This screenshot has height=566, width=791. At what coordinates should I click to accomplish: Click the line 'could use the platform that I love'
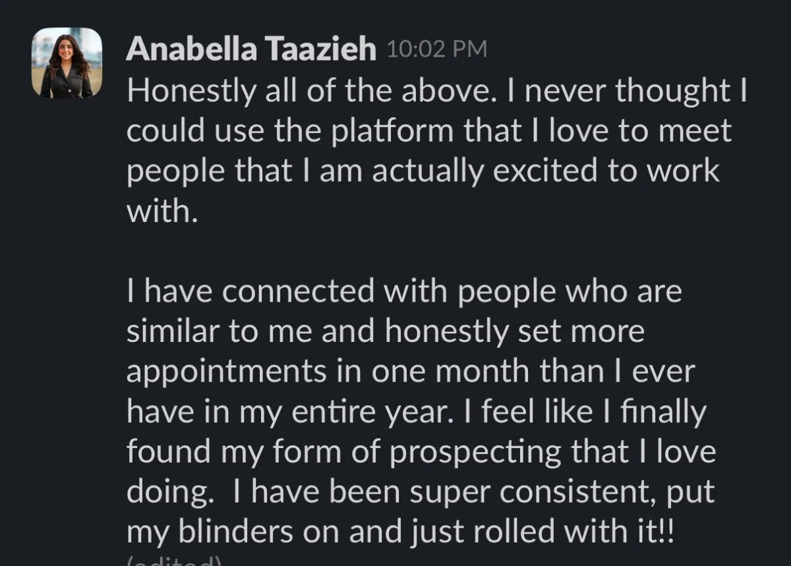429,131
